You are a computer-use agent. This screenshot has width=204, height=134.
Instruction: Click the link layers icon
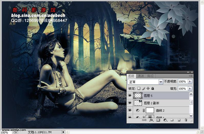pyautogui.click(x=144, y=120)
